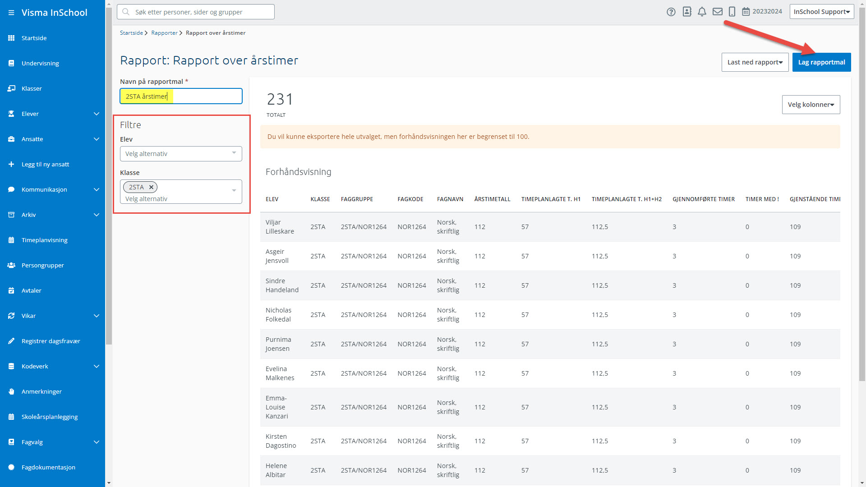Click the Persongrupper people icon
This screenshot has height=487, width=866.
click(x=11, y=265)
